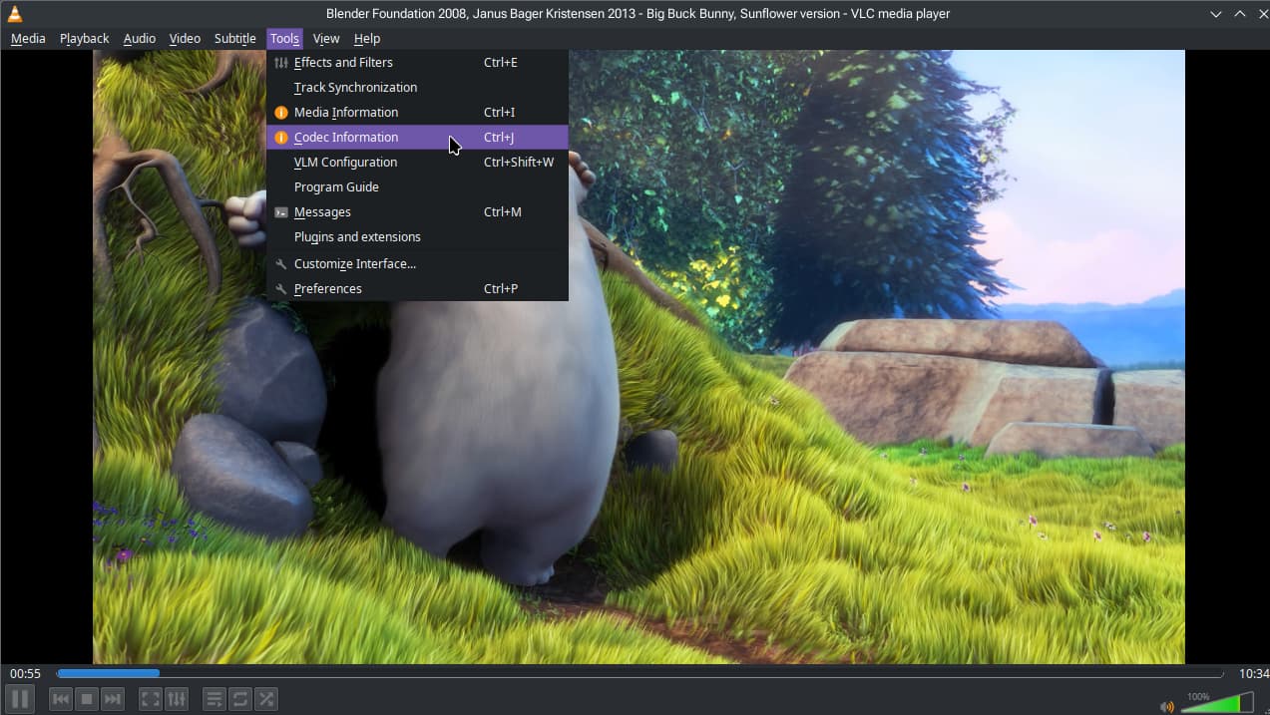
Task: Open the Media menu
Action: (x=28, y=38)
